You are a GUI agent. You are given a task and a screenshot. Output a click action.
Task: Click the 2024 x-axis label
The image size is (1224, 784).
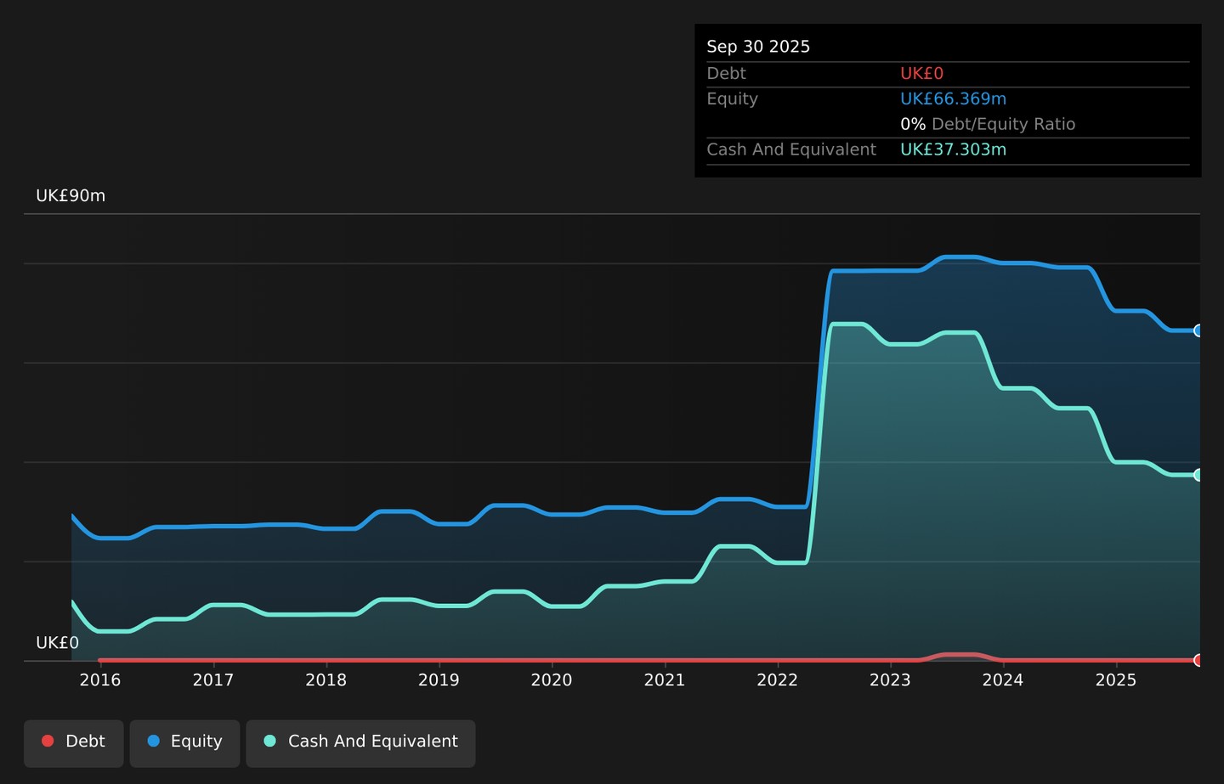pyautogui.click(x=1003, y=680)
